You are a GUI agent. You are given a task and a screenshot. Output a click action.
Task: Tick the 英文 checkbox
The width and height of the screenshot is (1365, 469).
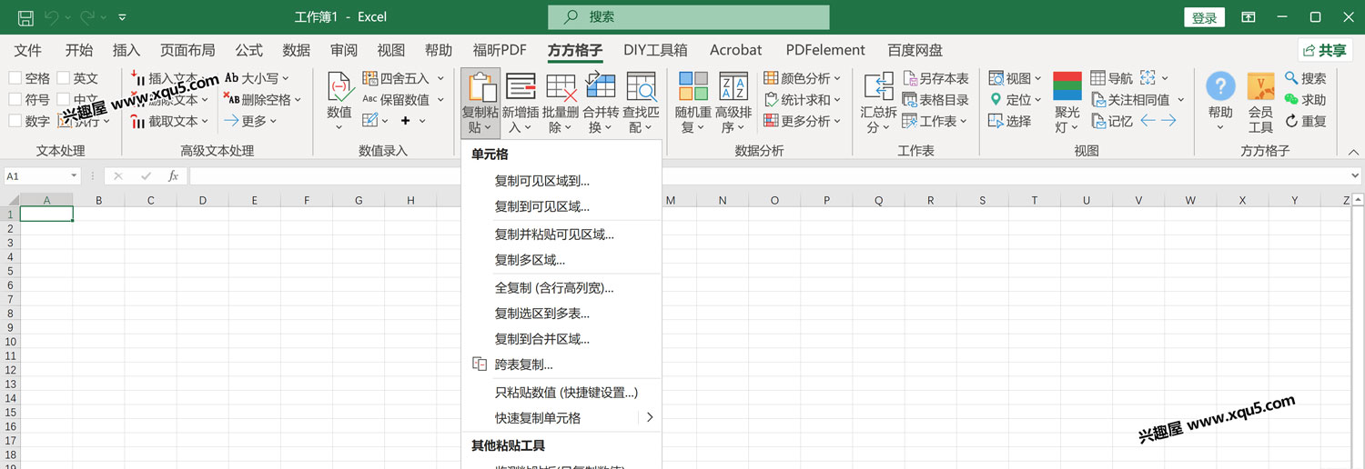(x=63, y=78)
